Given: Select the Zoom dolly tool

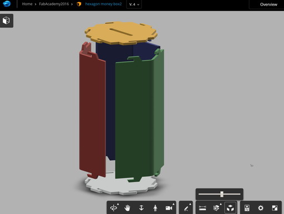Looking at the screenshot, I should click(141, 208).
